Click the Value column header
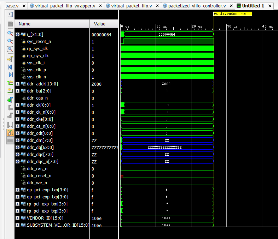The height and width of the screenshot is (239, 278). pos(103,24)
